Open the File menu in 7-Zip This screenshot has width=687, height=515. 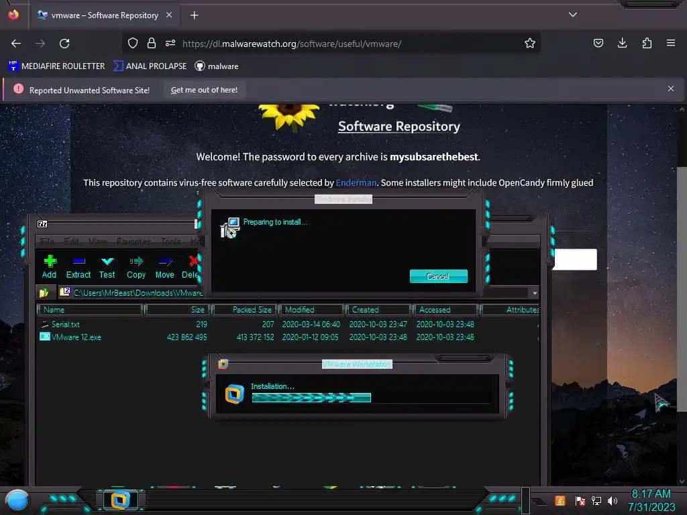48,241
